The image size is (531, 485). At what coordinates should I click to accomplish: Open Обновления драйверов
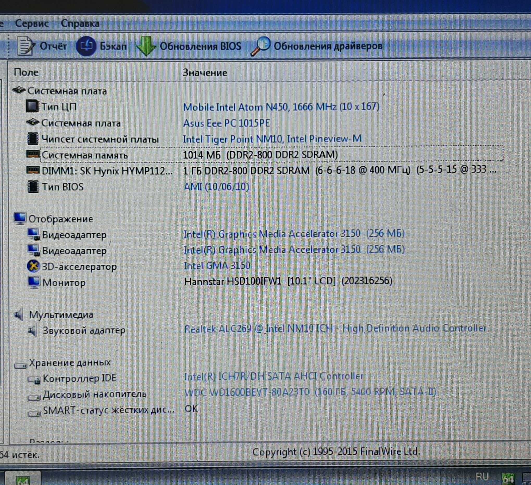point(328,46)
